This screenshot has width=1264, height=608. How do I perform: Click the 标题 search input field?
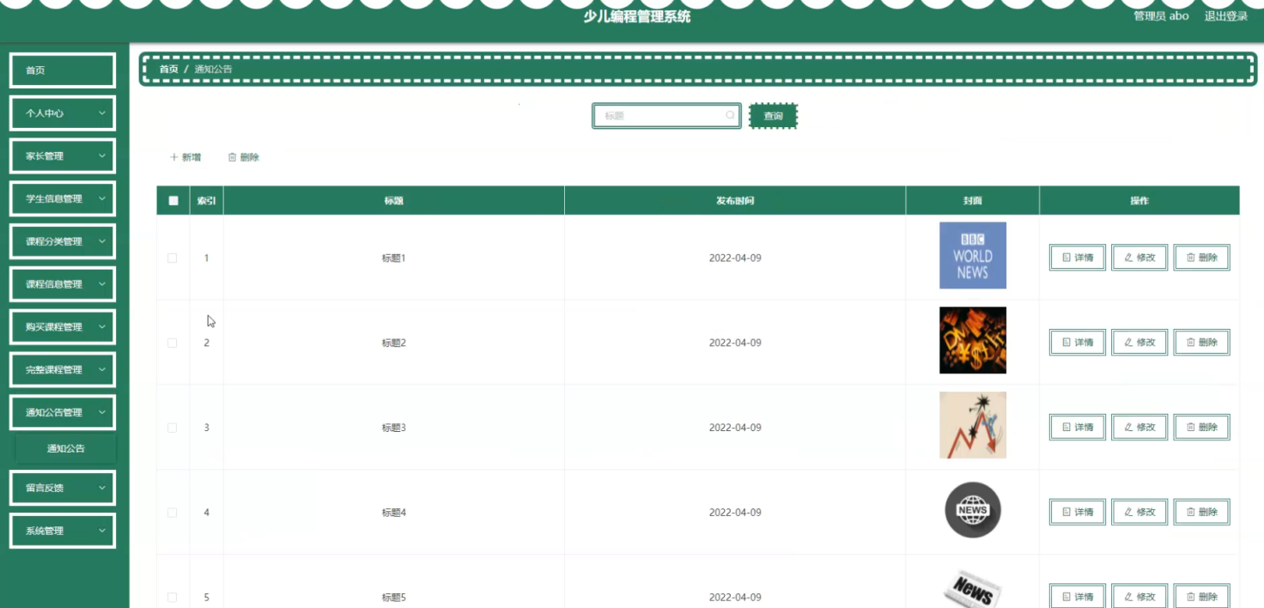(x=666, y=116)
